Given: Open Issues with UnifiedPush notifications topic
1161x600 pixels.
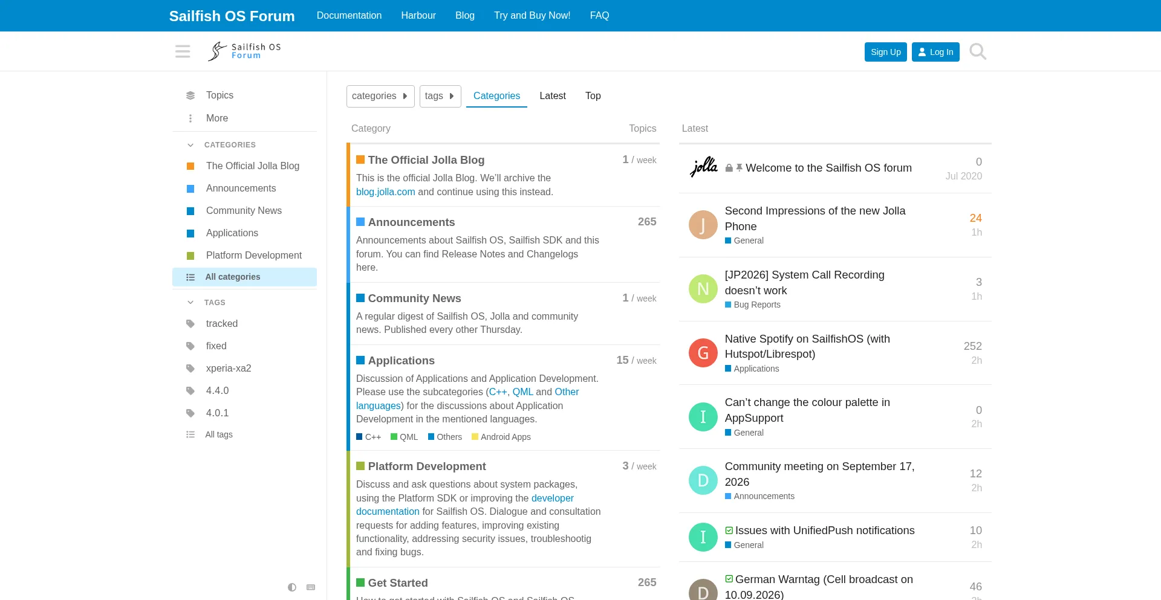Looking at the screenshot, I should [x=825, y=531].
